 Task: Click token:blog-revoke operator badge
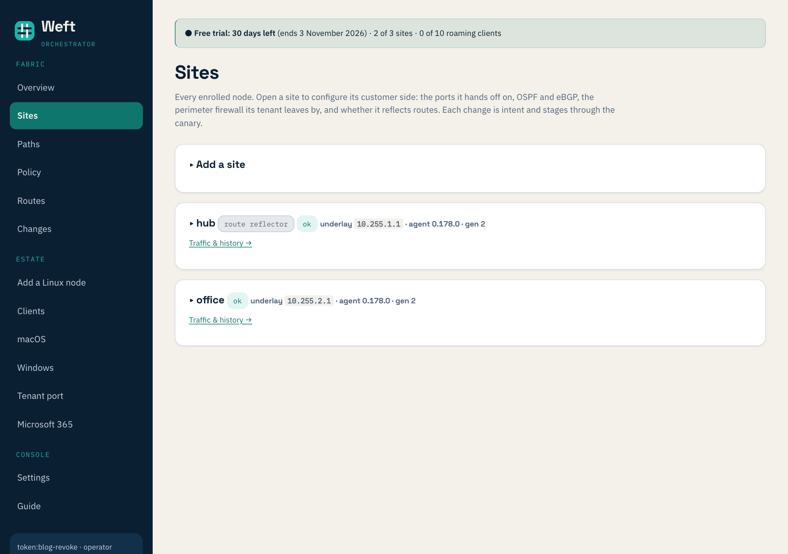pyautogui.click(x=76, y=544)
